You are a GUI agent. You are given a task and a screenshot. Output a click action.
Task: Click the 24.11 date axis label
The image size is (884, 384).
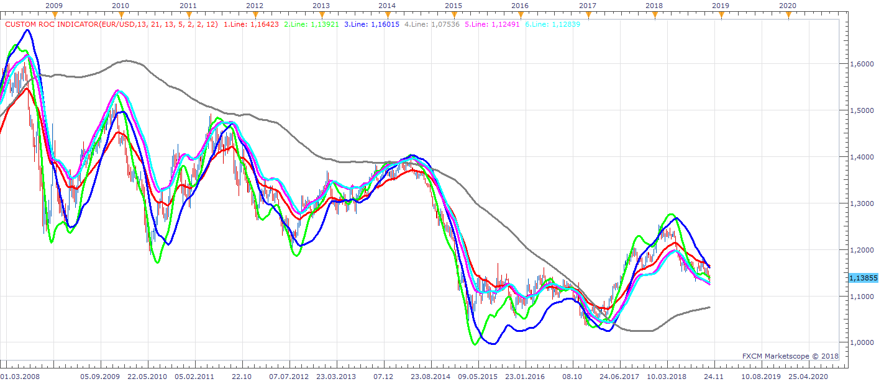click(713, 376)
